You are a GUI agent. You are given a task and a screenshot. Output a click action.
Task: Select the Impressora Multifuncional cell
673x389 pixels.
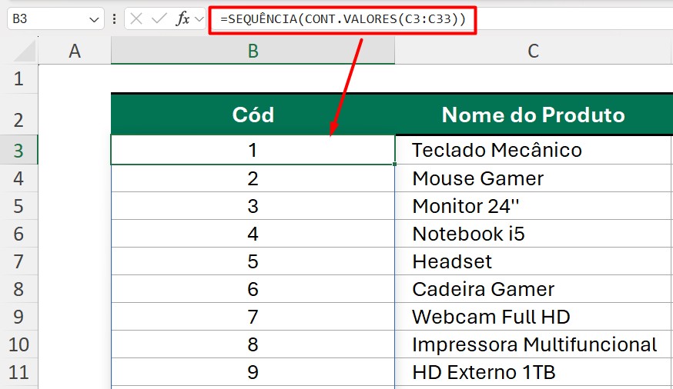pyautogui.click(x=534, y=344)
